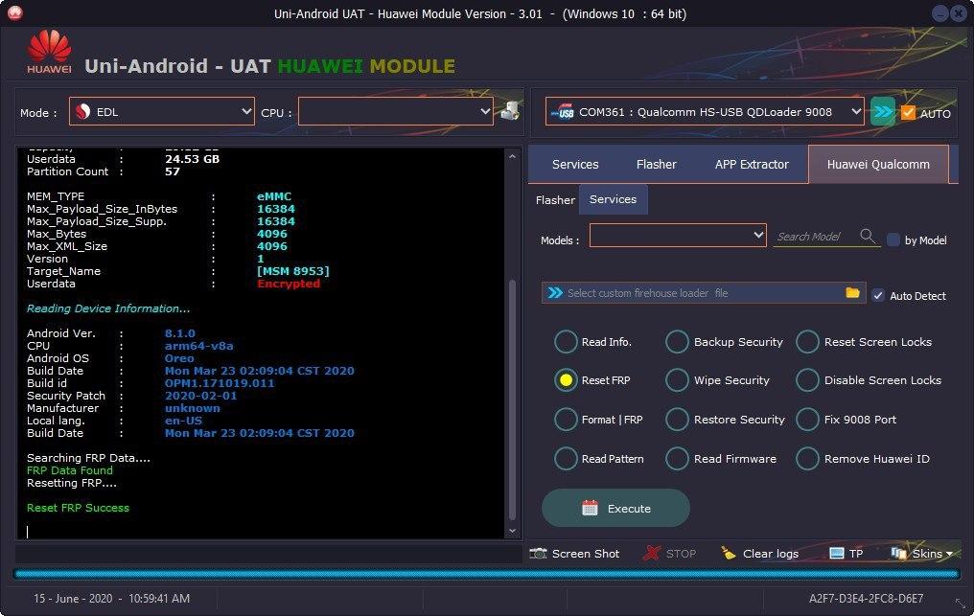Select the Reset Screen Locks radio button

807,342
